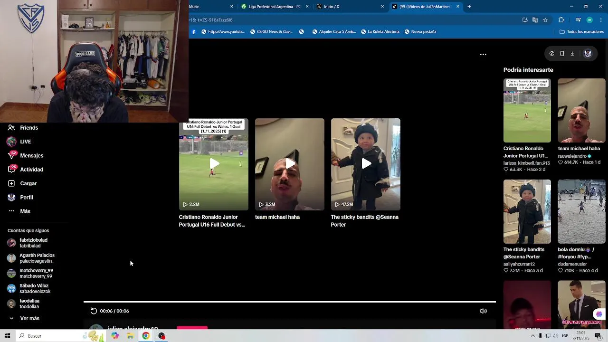The width and height of the screenshot is (608, 342).
Task: Open sticky bandits recommended thumbnail
Action: (527, 211)
